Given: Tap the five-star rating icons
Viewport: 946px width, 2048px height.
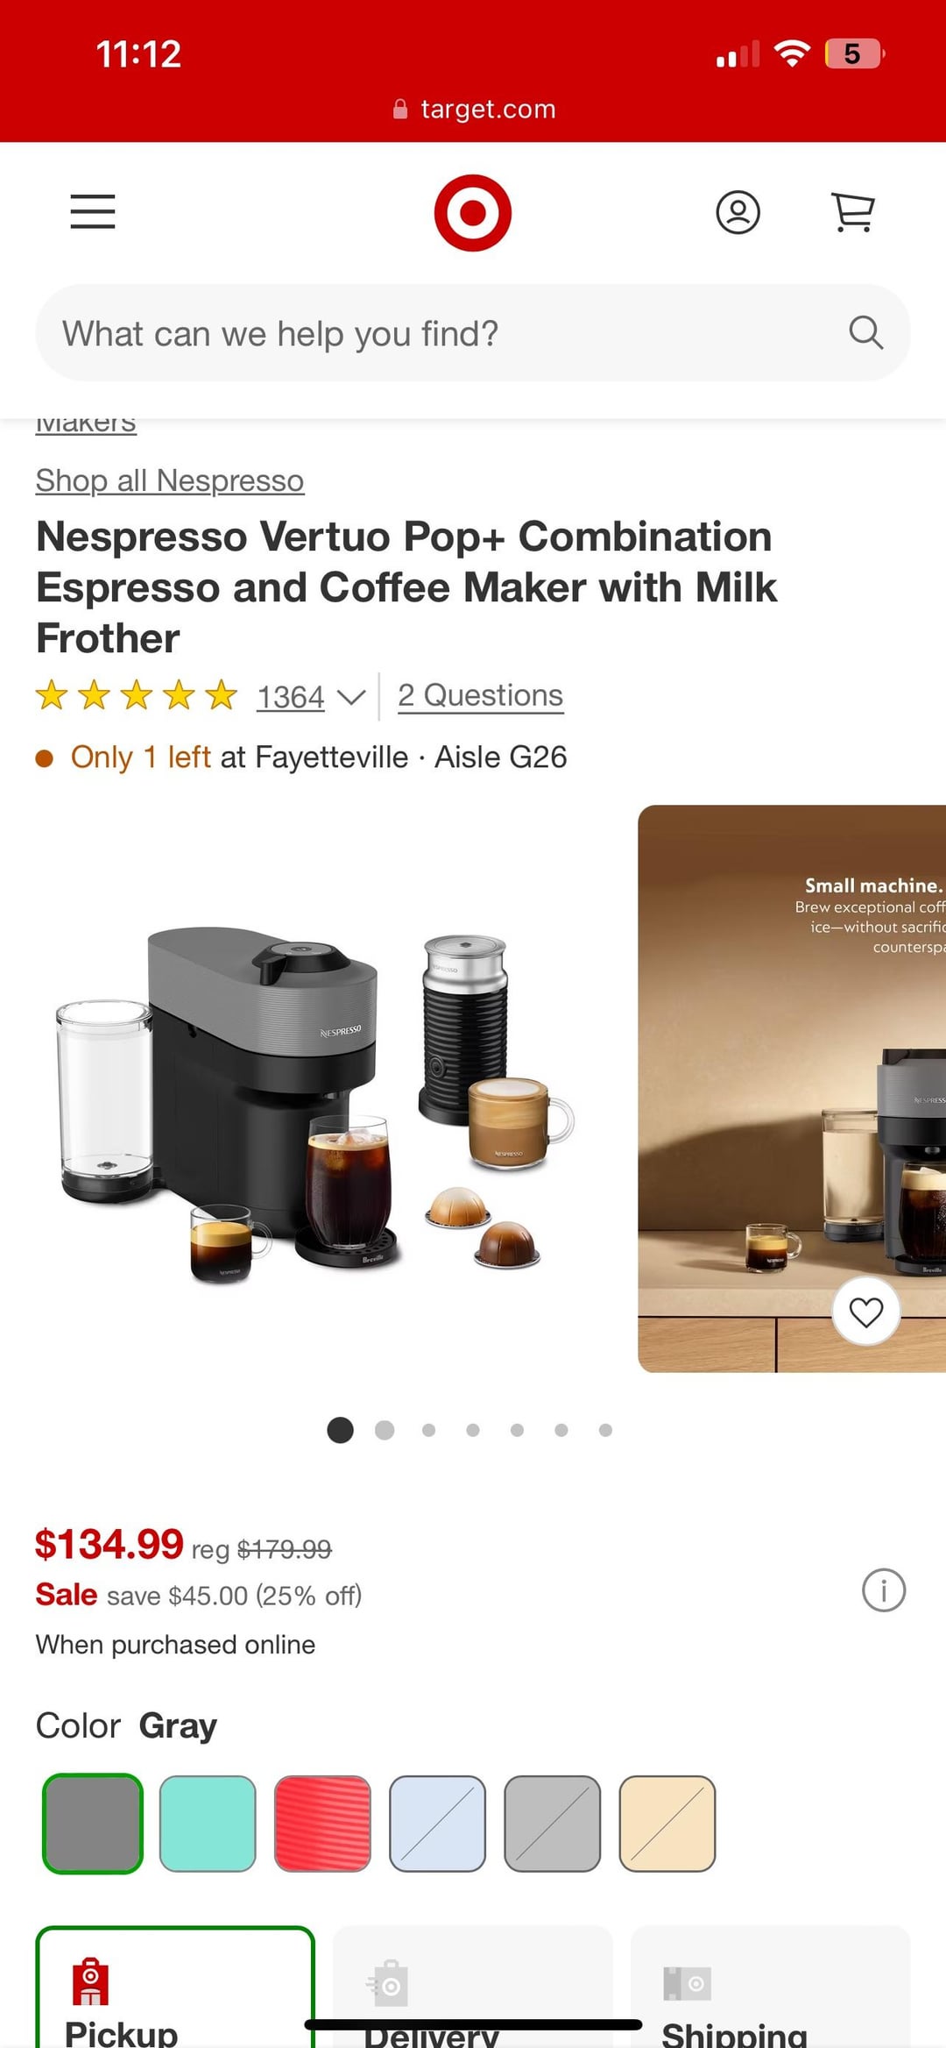Looking at the screenshot, I should point(137,695).
